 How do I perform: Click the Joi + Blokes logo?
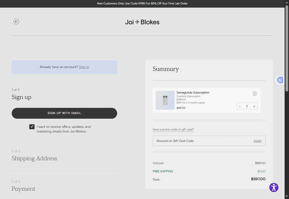(x=142, y=22)
